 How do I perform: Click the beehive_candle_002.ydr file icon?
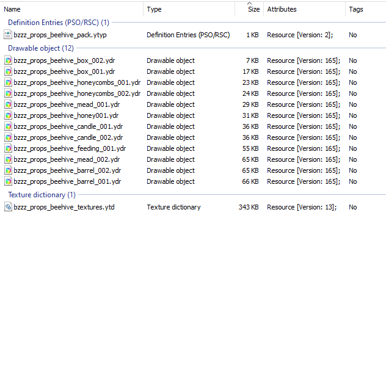tap(8, 137)
